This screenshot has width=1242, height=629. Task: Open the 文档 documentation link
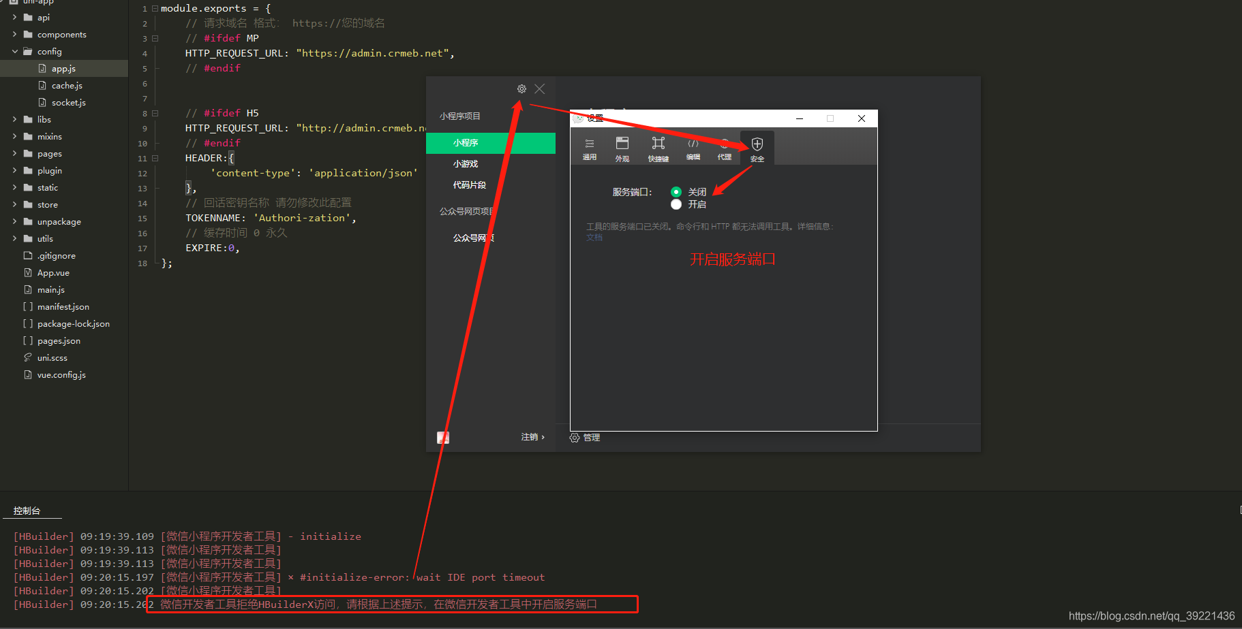594,238
